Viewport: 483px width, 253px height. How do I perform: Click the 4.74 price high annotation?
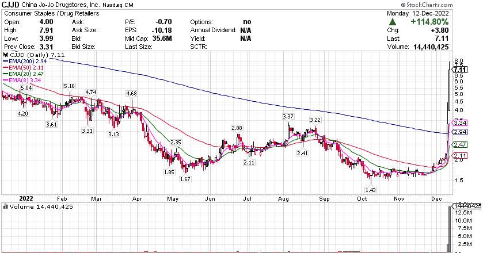(x=91, y=93)
